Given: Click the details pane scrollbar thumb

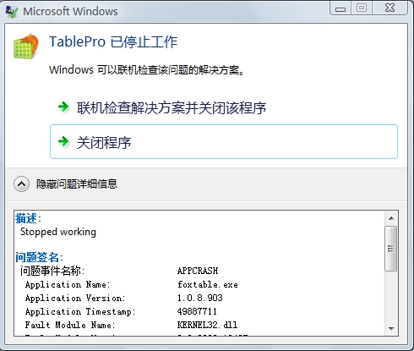Looking at the screenshot, I should click(x=391, y=249).
